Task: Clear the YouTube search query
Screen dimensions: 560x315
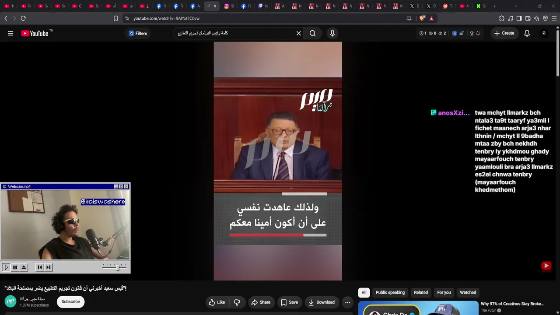Action: tap(299, 33)
